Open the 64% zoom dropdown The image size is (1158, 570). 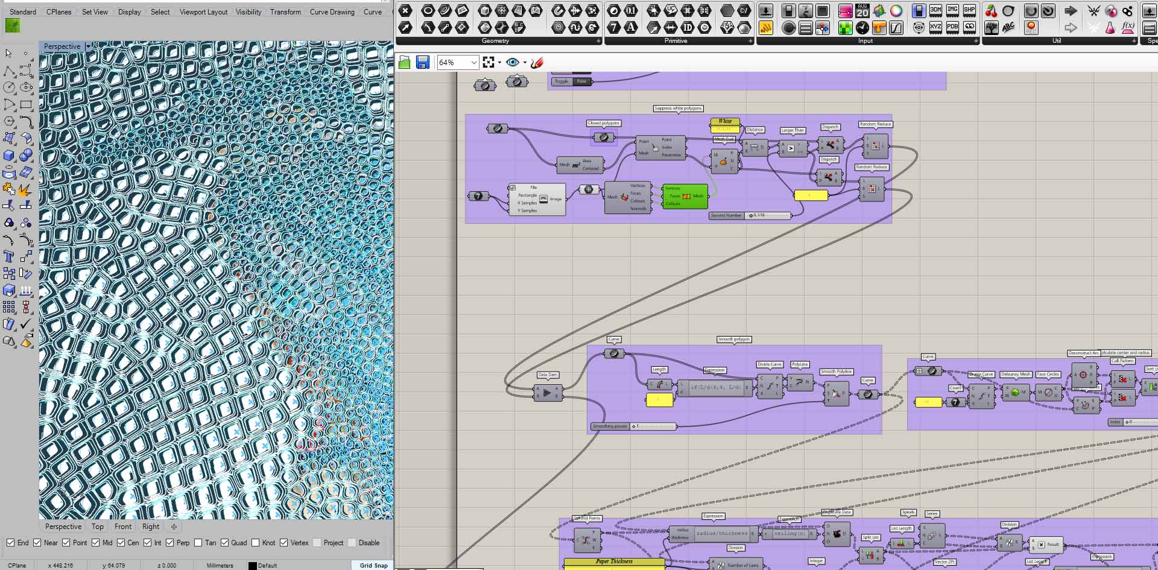pyautogui.click(x=473, y=62)
